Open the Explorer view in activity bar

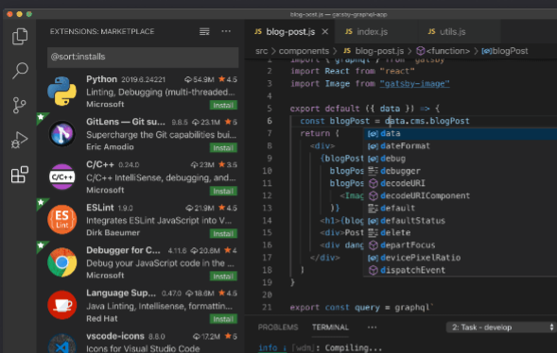point(20,36)
